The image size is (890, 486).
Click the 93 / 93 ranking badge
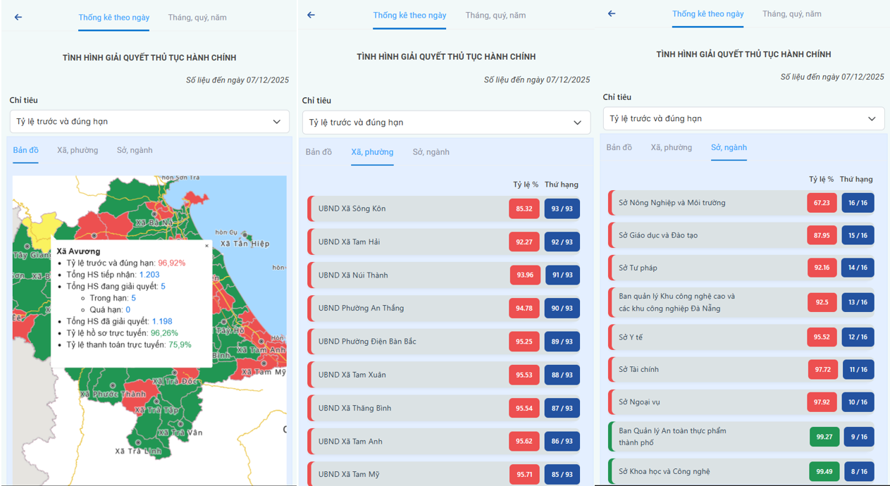562,209
